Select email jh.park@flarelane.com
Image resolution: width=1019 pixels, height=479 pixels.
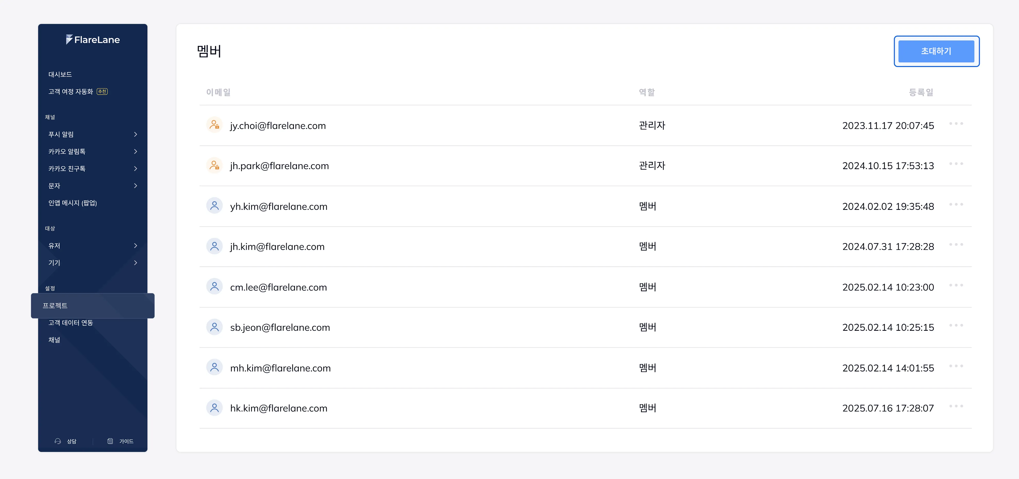[x=279, y=166]
